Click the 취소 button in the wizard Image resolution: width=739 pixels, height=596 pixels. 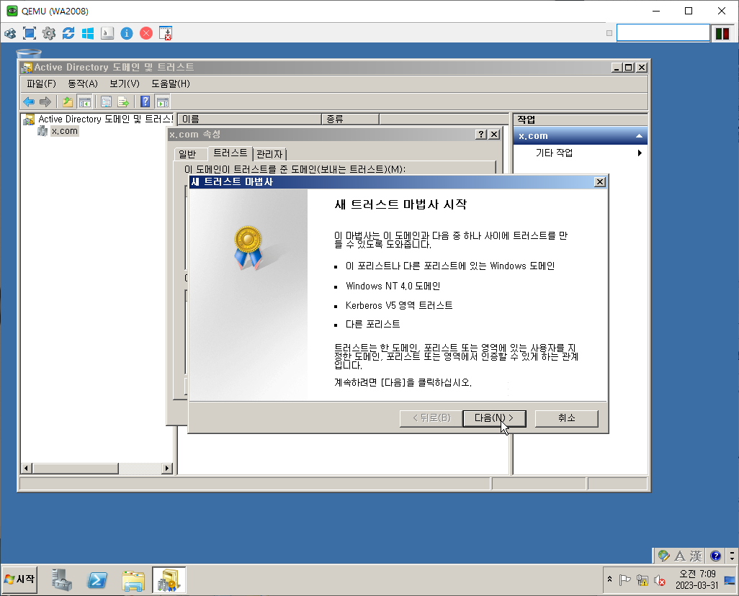pos(567,418)
